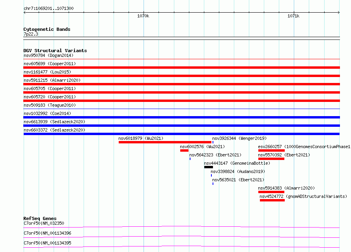The width and height of the screenshot is (351, 252).
Task: Open variant nsv605720 (Cooper2011)
Action: (x=50, y=97)
